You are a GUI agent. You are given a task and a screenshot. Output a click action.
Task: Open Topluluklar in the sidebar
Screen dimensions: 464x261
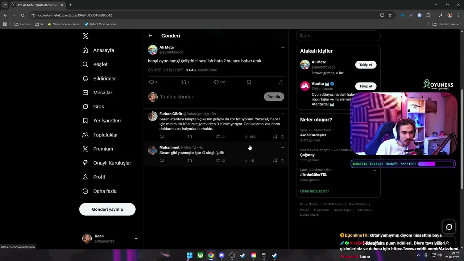(100, 135)
